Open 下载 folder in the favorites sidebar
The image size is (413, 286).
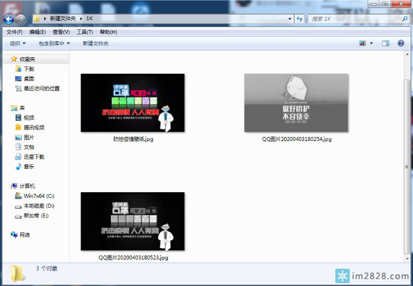point(29,69)
